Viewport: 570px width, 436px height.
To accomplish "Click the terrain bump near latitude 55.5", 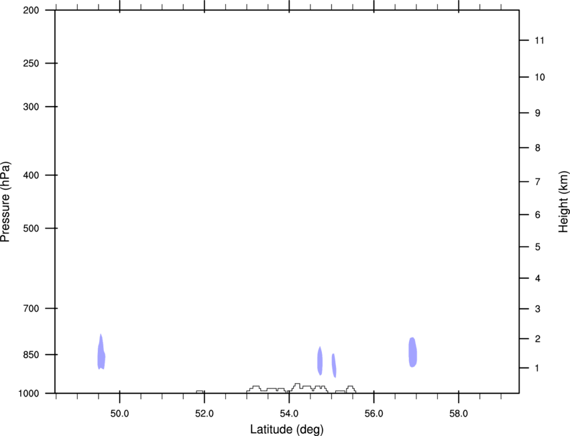I will coord(351,390).
